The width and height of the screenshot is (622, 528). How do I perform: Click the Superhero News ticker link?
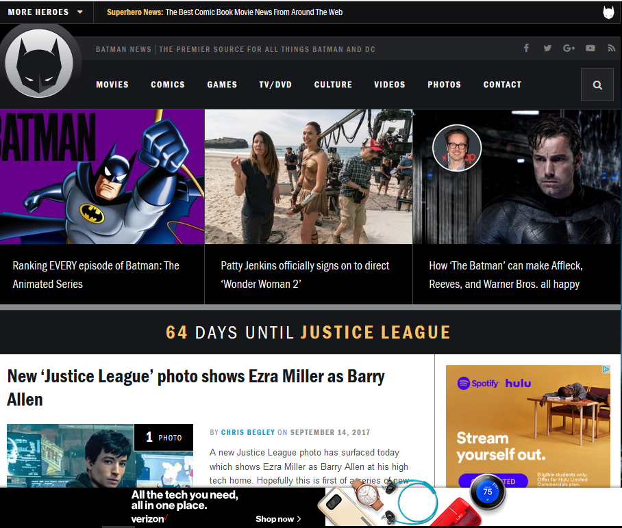pos(225,12)
